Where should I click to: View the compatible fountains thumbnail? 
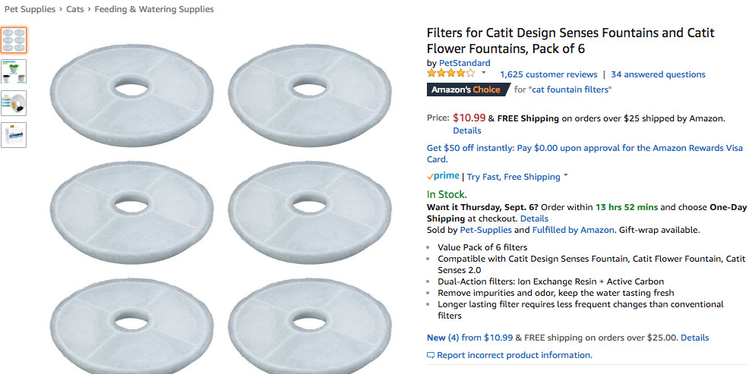click(14, 71)
